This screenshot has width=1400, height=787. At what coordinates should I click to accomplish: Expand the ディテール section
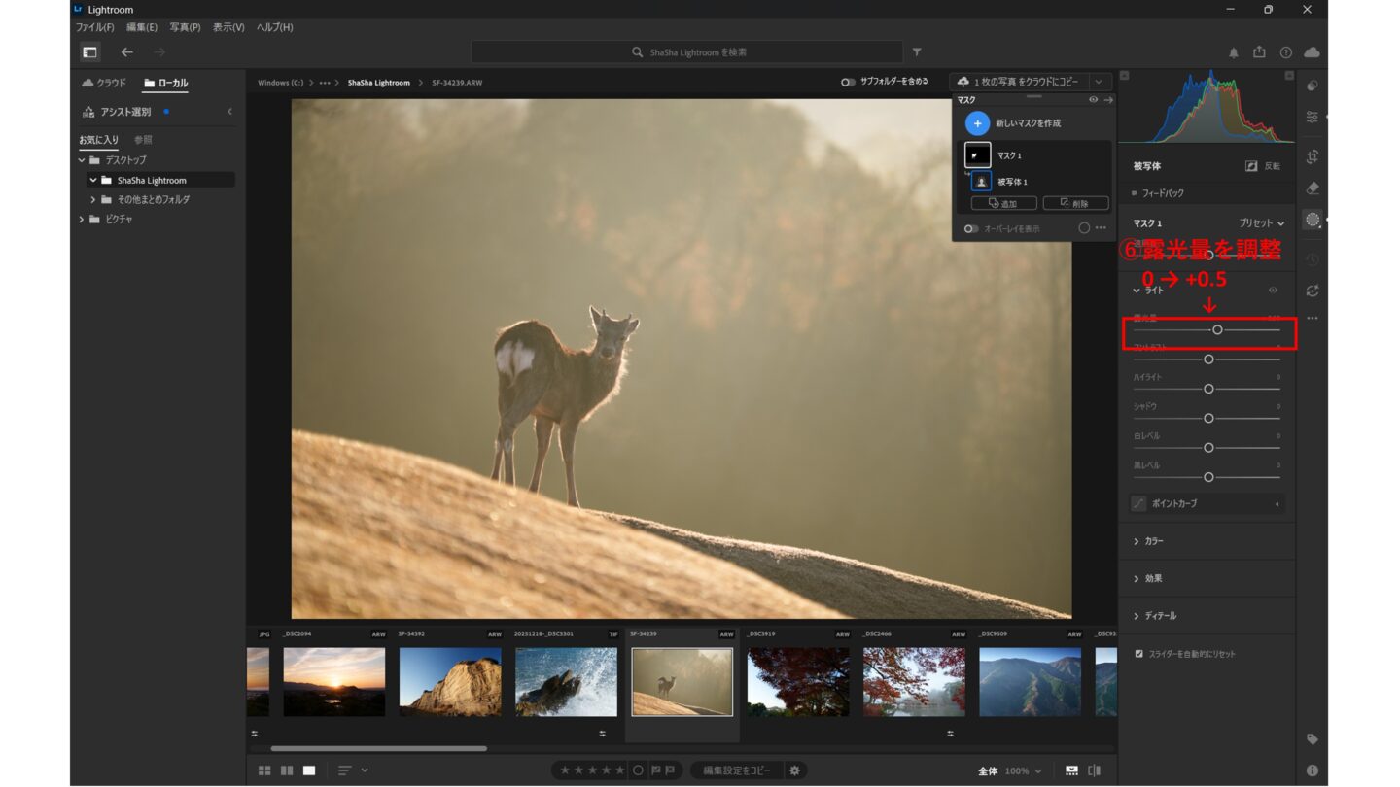coord(1137,616)
